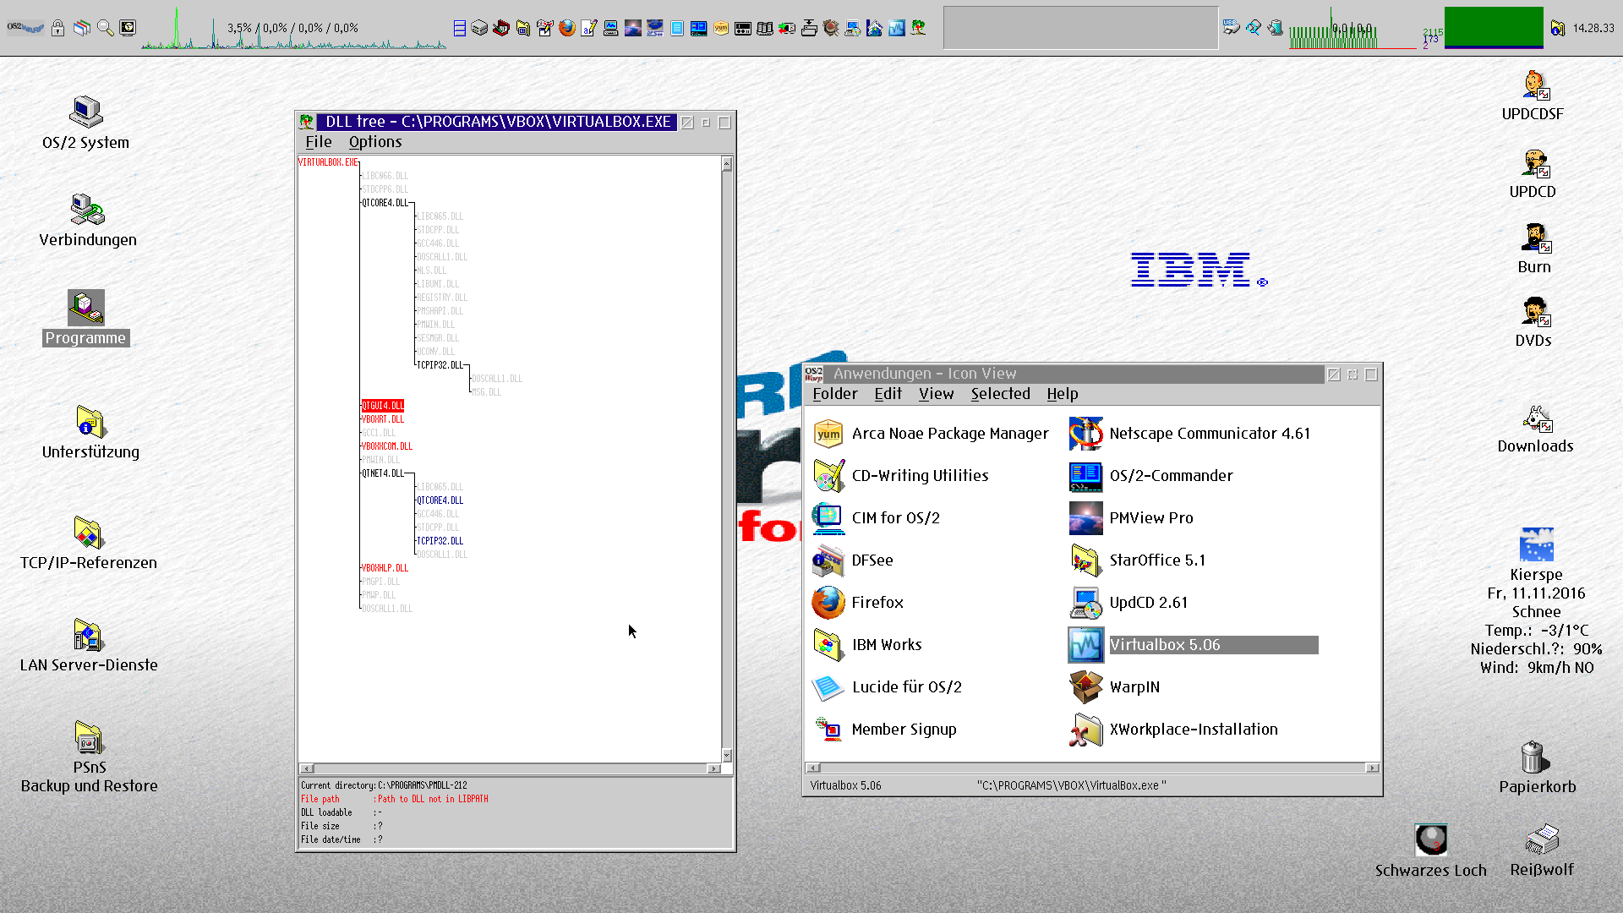Select VBOXXCOM.DLL in the DLL tree
Screen dimensions: 1623x913
point(387,446)
